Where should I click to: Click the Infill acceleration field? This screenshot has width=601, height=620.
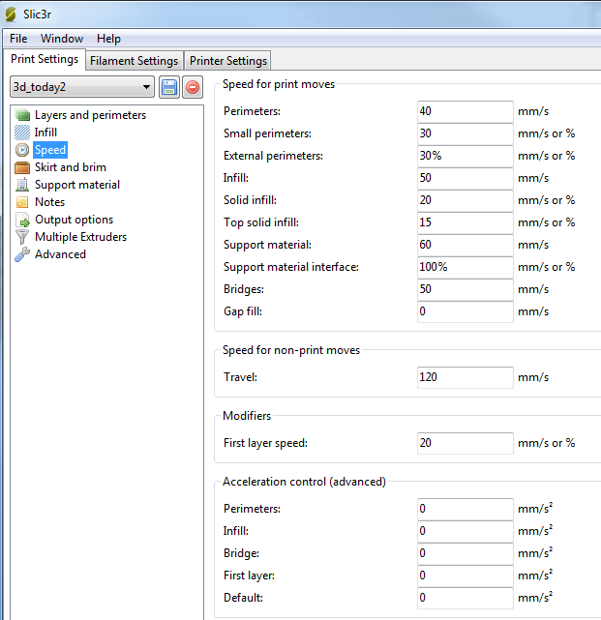coord(466,531)
